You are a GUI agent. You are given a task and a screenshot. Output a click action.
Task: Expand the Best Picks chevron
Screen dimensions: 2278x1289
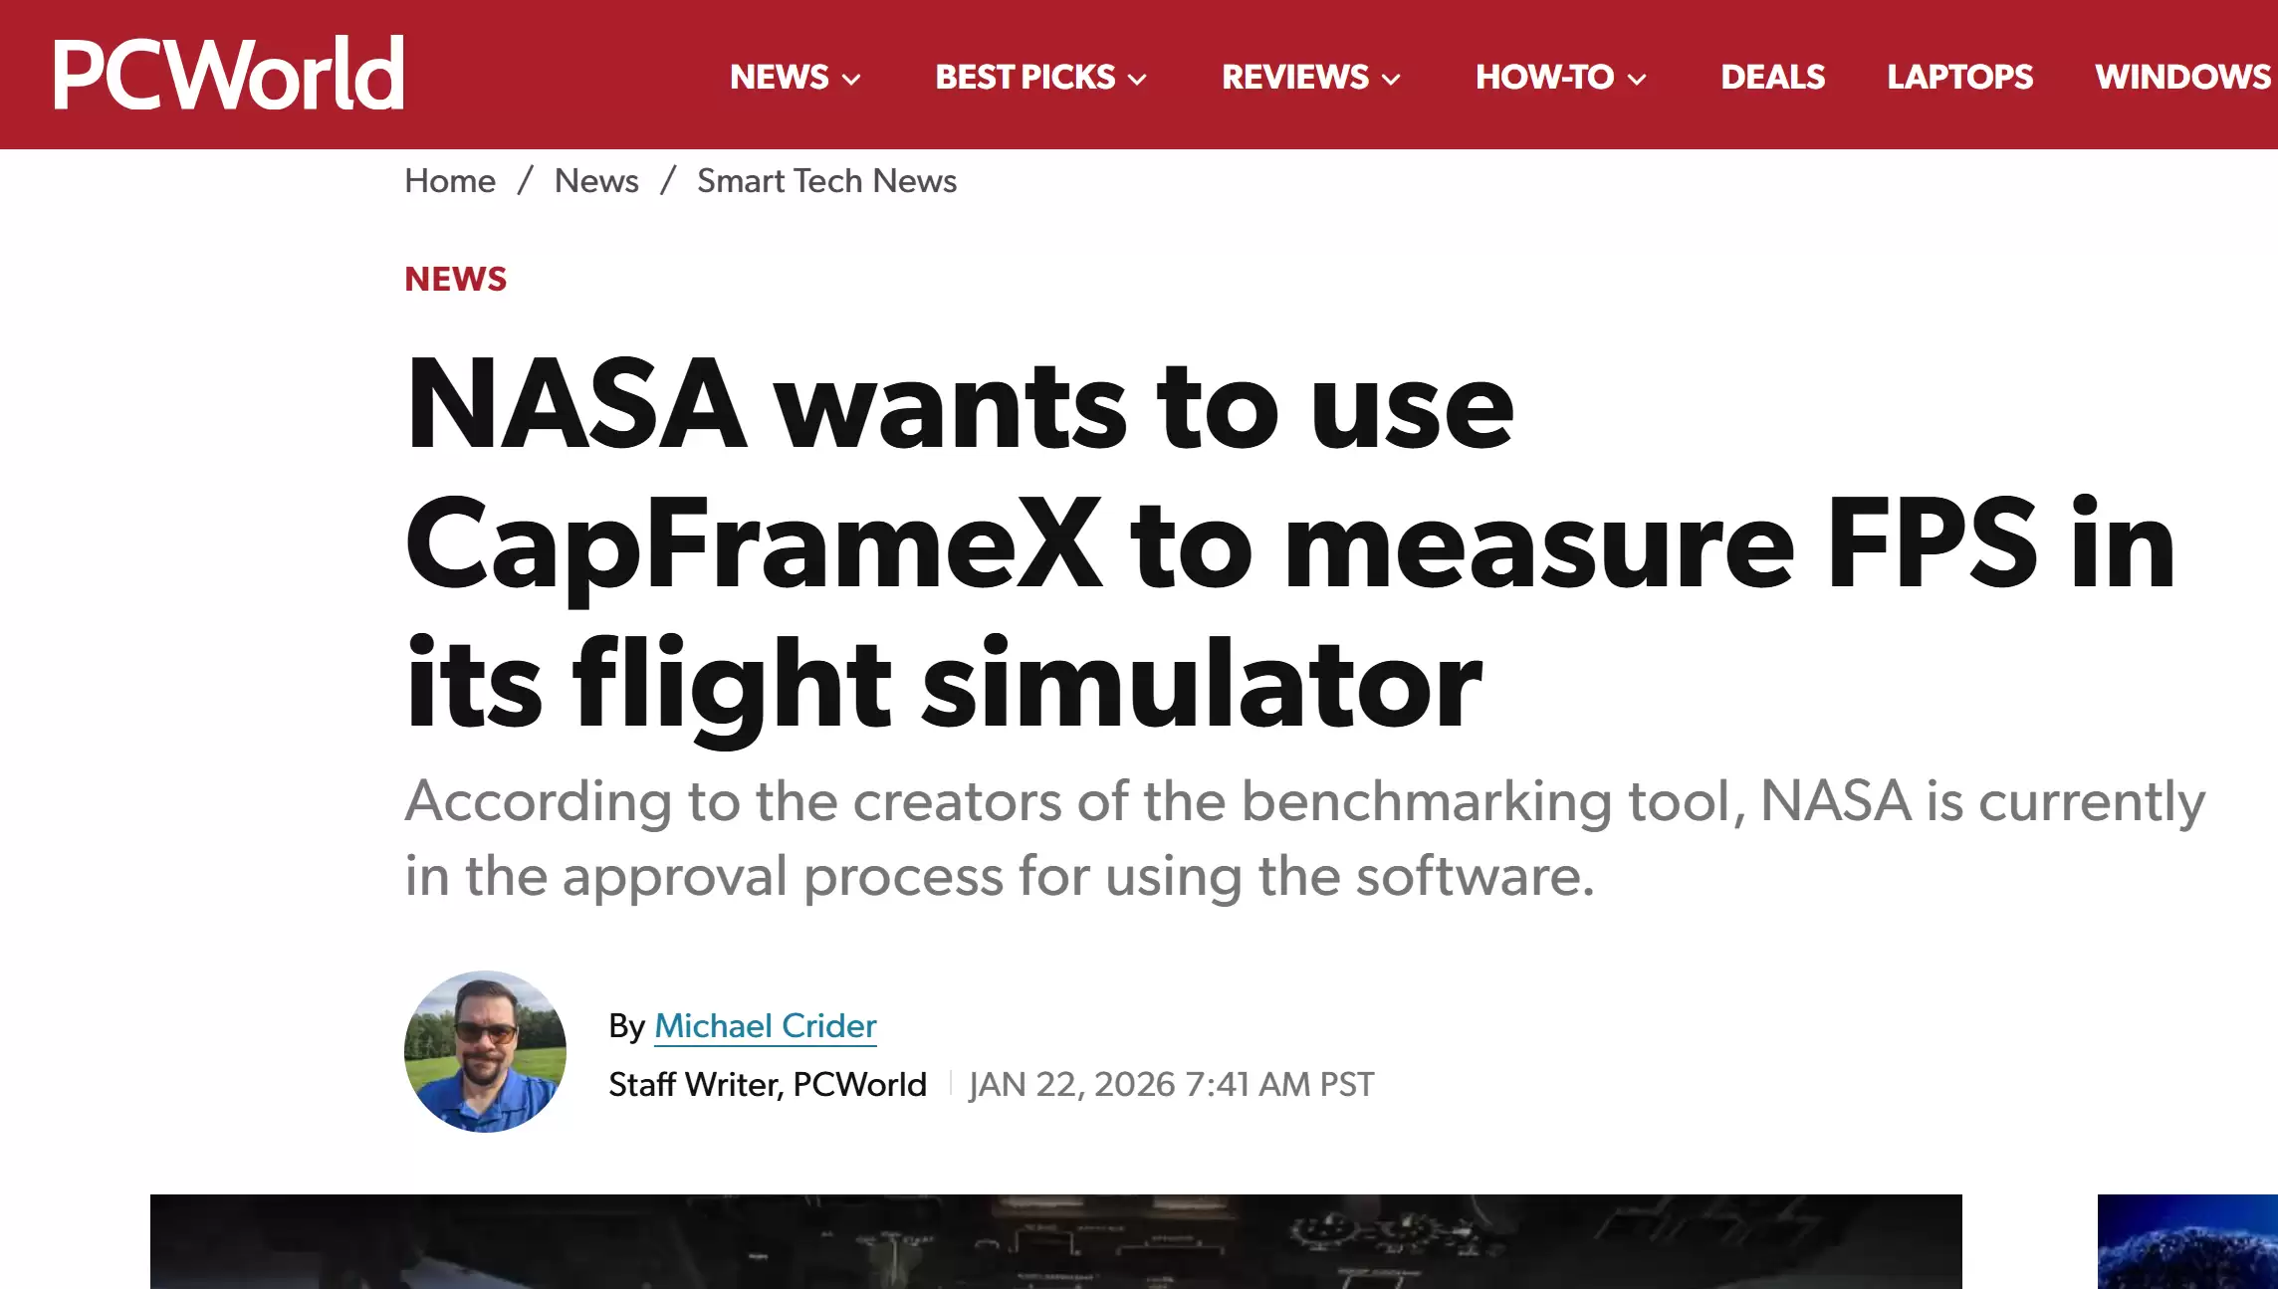click(1137, 80)
